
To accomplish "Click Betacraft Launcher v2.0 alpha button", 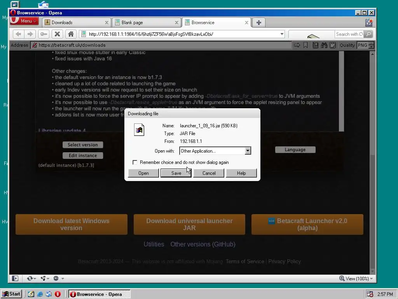I will pos(307,224).
